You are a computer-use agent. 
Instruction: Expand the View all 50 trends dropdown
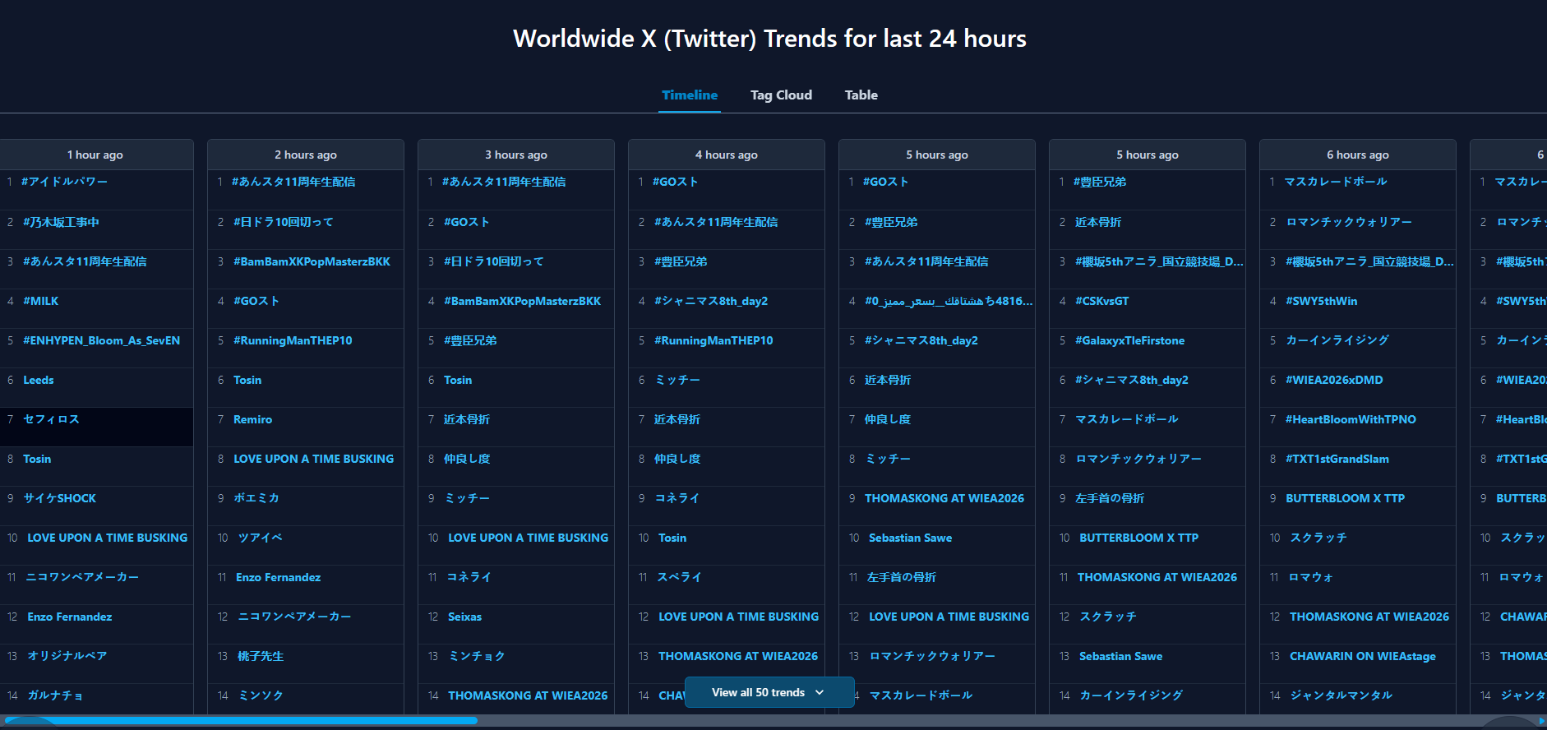point(769,692)
